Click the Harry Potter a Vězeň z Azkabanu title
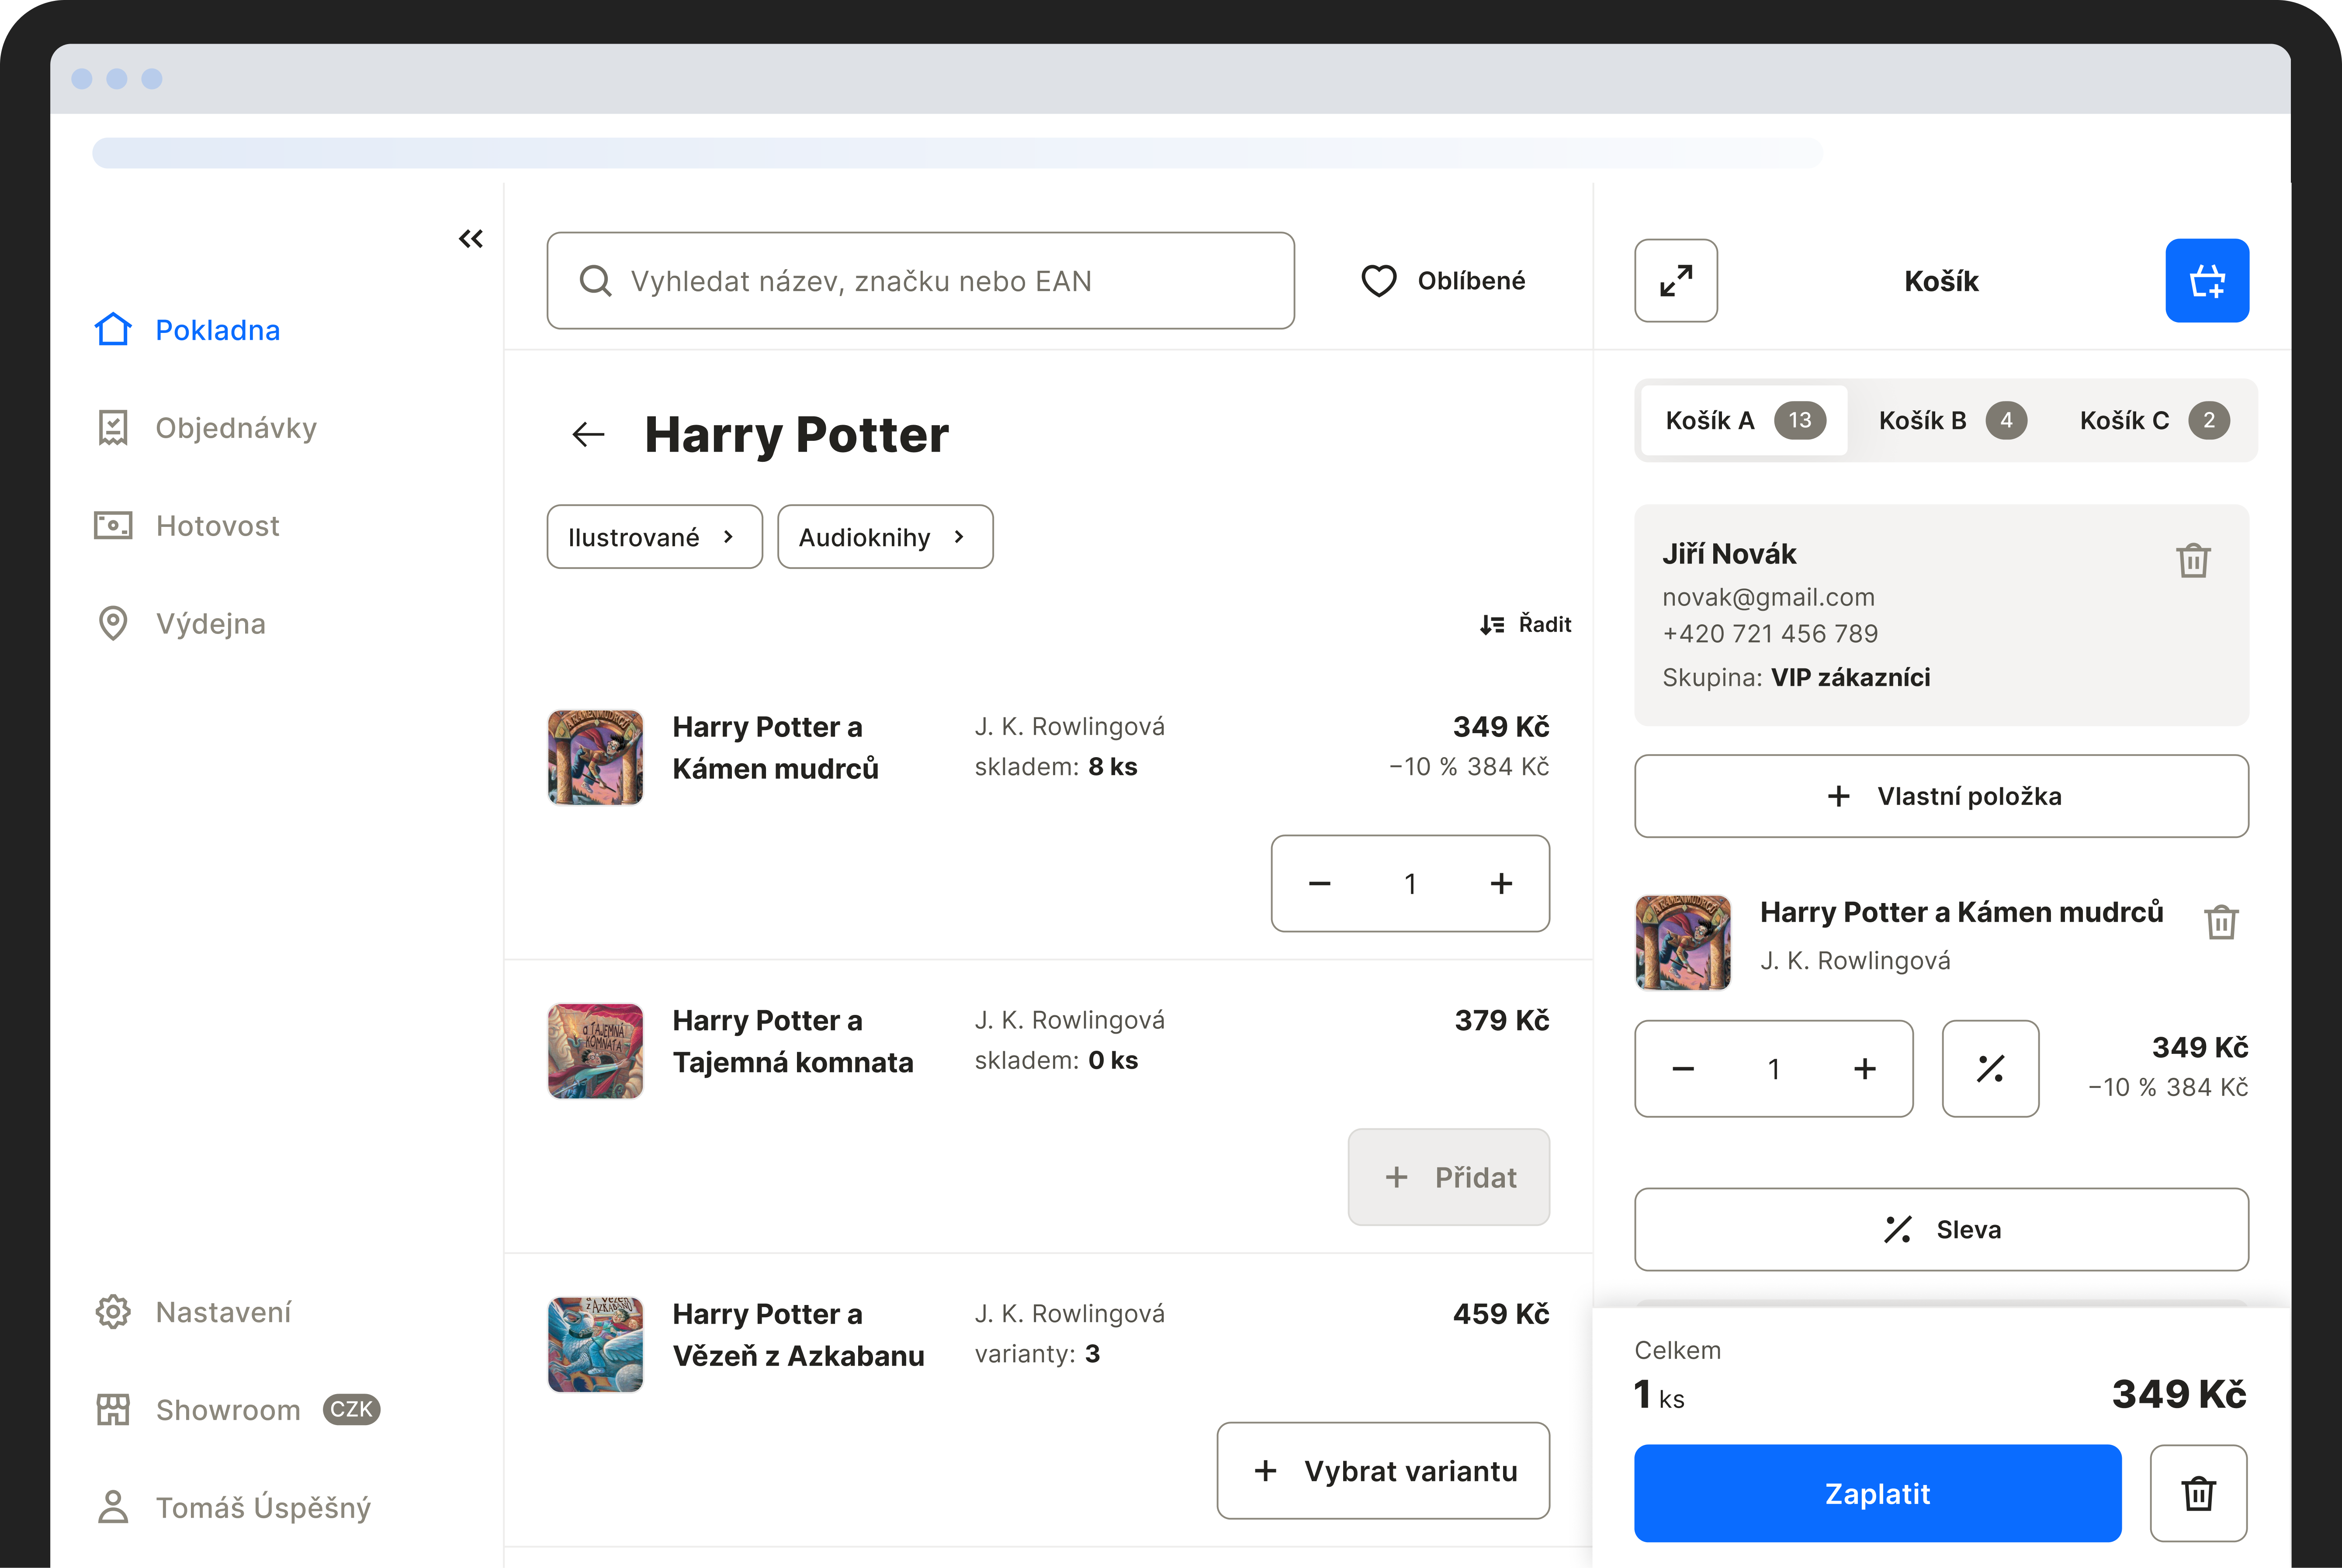 [x=798, y=1335]
